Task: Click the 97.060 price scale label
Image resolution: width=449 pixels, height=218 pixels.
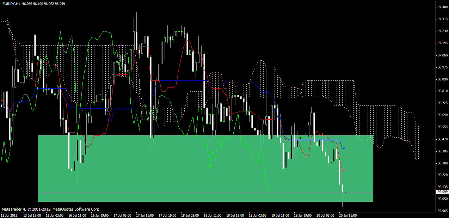Action: pyautogui.click(x=442, y=55)
